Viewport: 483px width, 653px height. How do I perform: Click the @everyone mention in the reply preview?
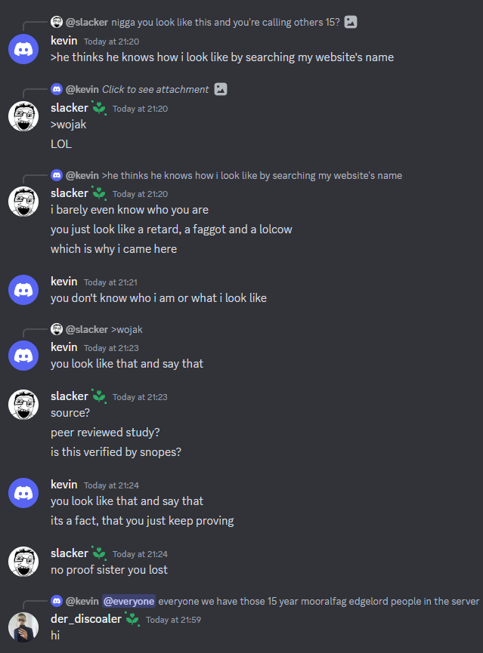[x=129, y=601]
